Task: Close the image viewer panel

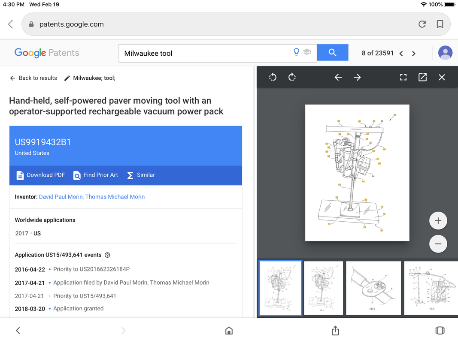Action: [x=442, y=77]
